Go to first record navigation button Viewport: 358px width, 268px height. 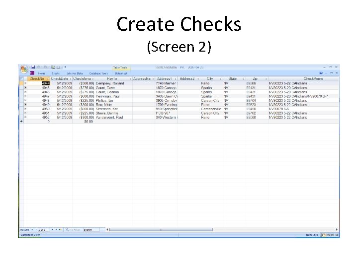32,230
